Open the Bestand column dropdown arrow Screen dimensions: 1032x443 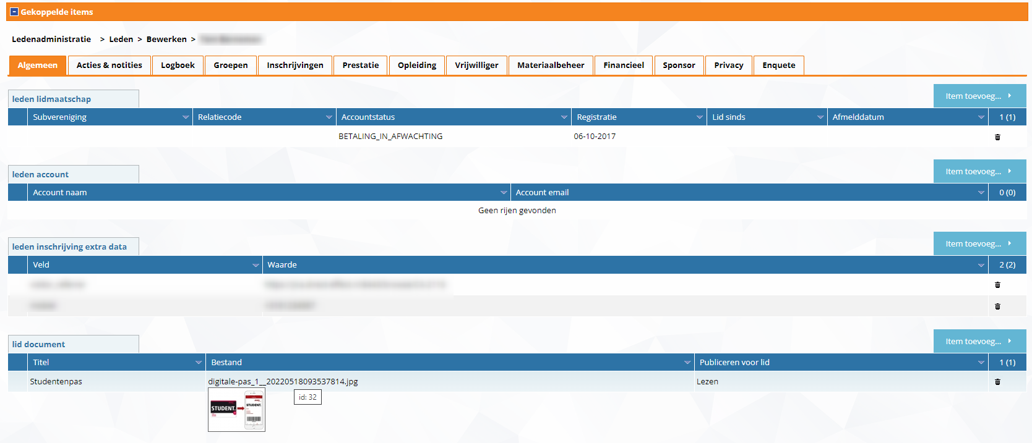tap(687, 363)
